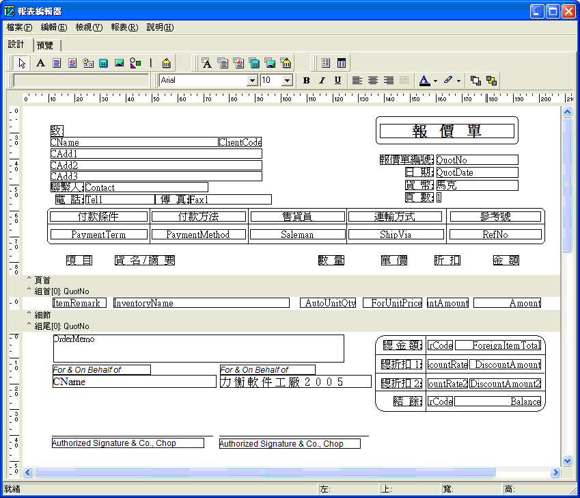Align text to the left
The width and height of the screenshot is (580, 498).
pyautogui.click(x=357, y=80)
